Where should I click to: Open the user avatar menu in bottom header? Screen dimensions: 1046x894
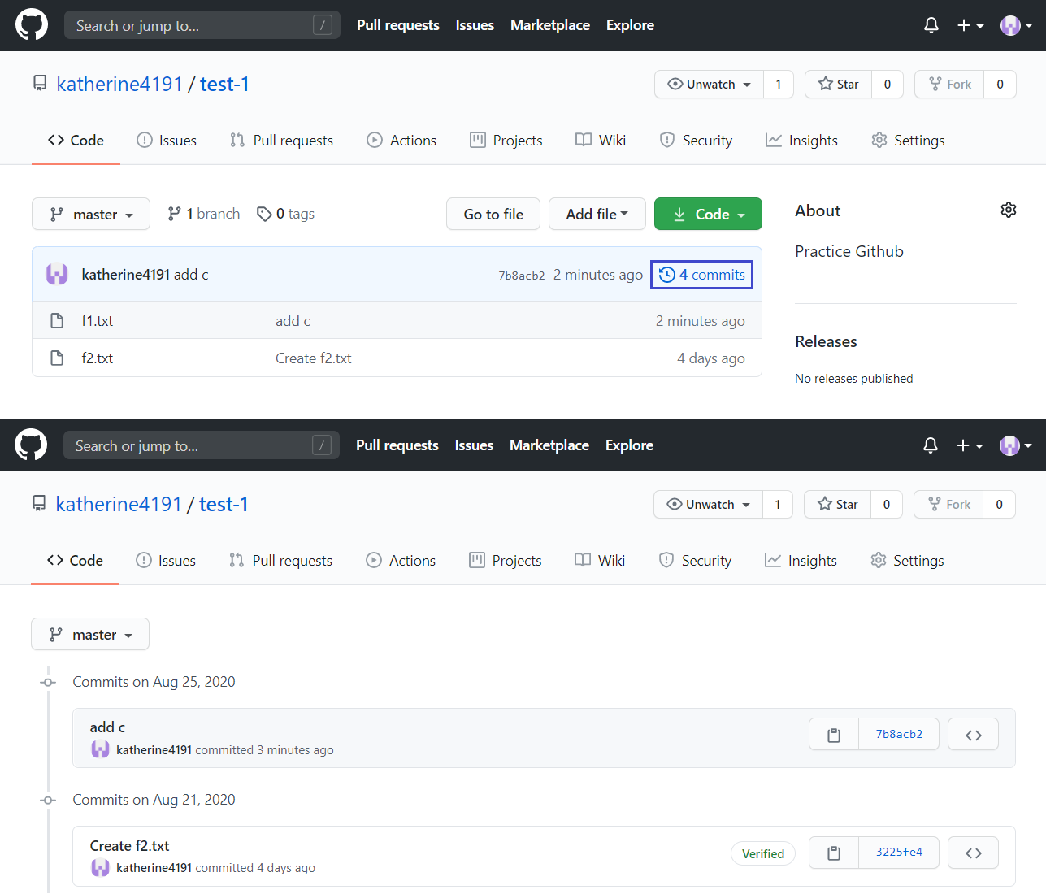pos(1015,445)
